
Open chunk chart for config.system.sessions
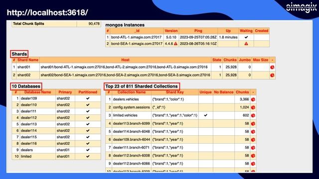point(253,107)
